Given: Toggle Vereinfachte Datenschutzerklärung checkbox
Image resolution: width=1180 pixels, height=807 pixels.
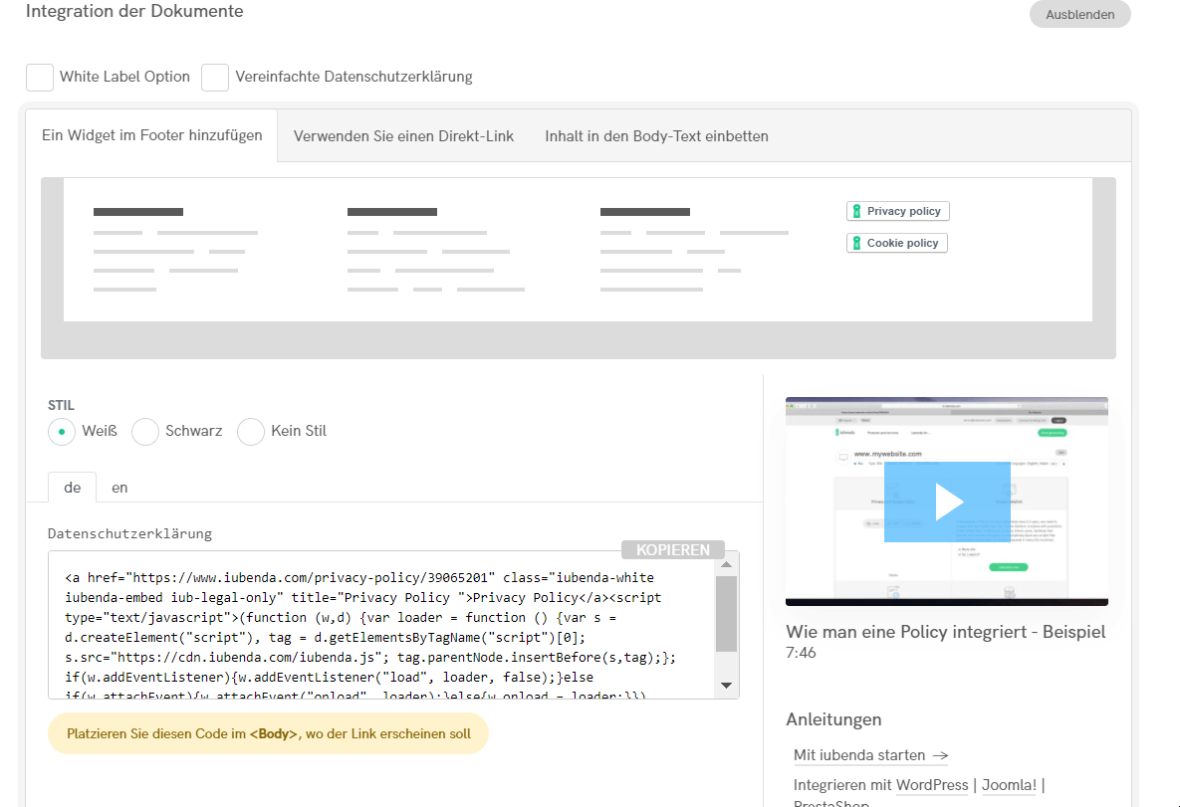Looking at the screenshot, I should 215,78.
